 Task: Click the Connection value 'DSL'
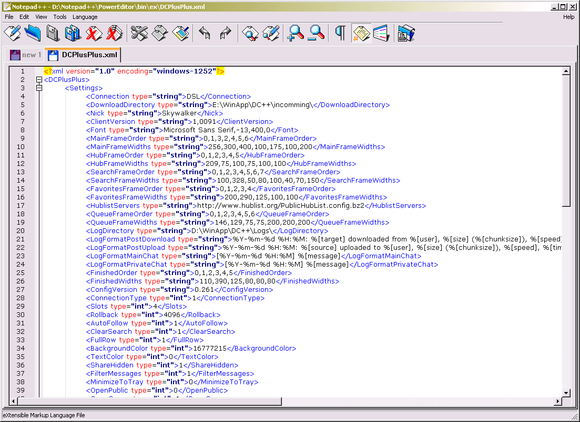(192, 96)
